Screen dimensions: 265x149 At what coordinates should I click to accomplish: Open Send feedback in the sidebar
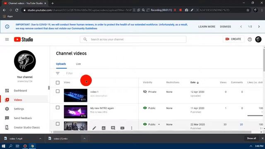pos(24,118)
